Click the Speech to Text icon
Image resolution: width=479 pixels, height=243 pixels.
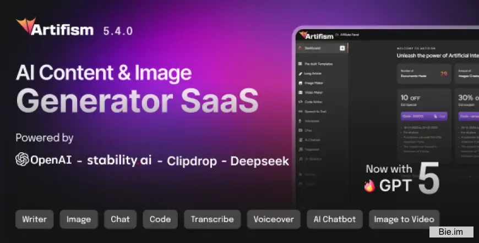[x=300, y=111]
